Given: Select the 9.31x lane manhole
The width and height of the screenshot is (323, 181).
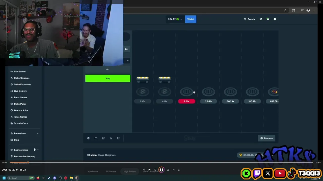Looking at the screenshot, I should coord(186,92).
